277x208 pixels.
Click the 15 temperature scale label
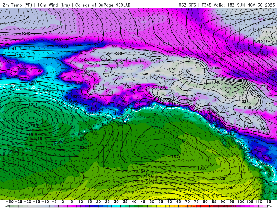(90, 202)
